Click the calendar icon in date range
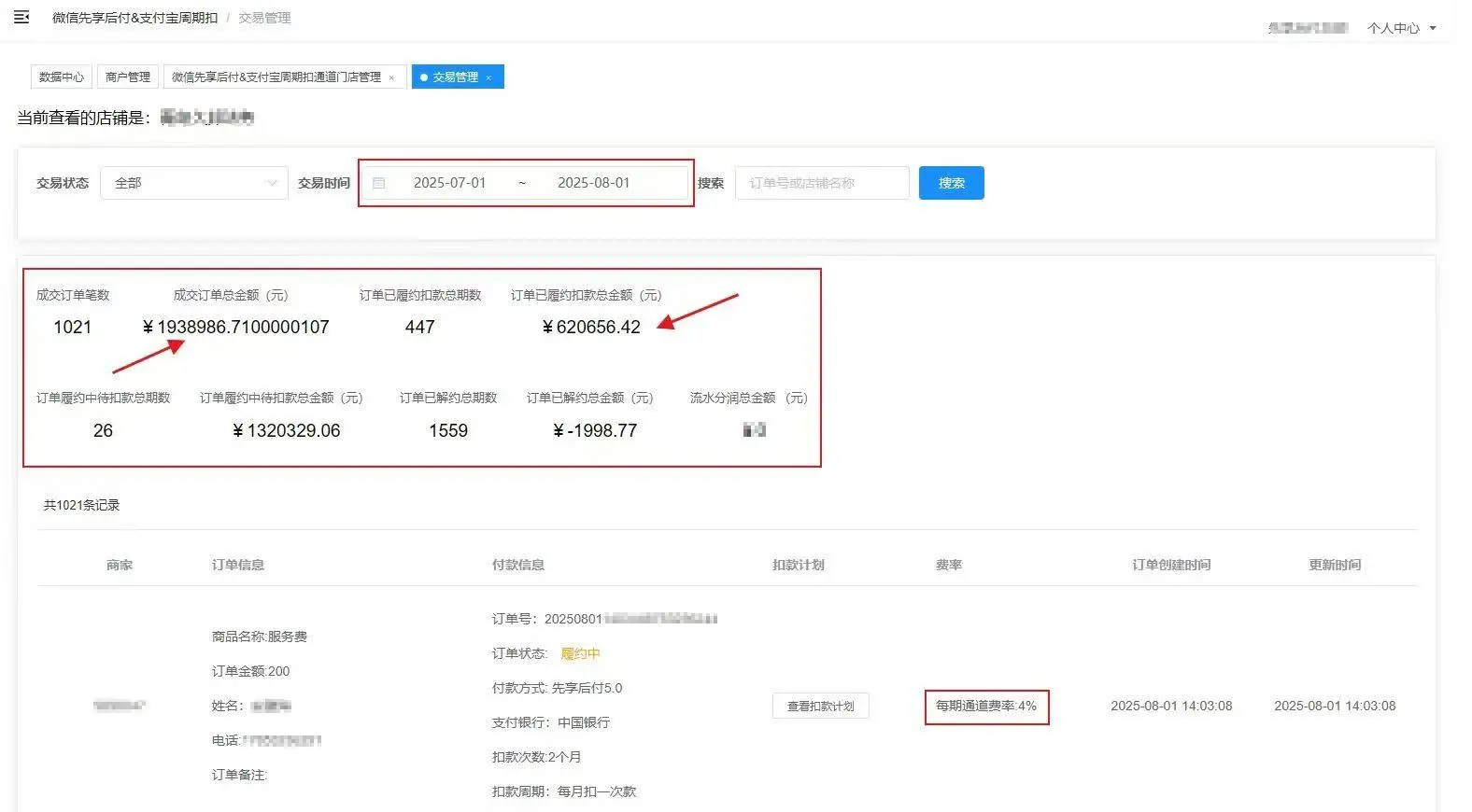 tap(379, 183)
